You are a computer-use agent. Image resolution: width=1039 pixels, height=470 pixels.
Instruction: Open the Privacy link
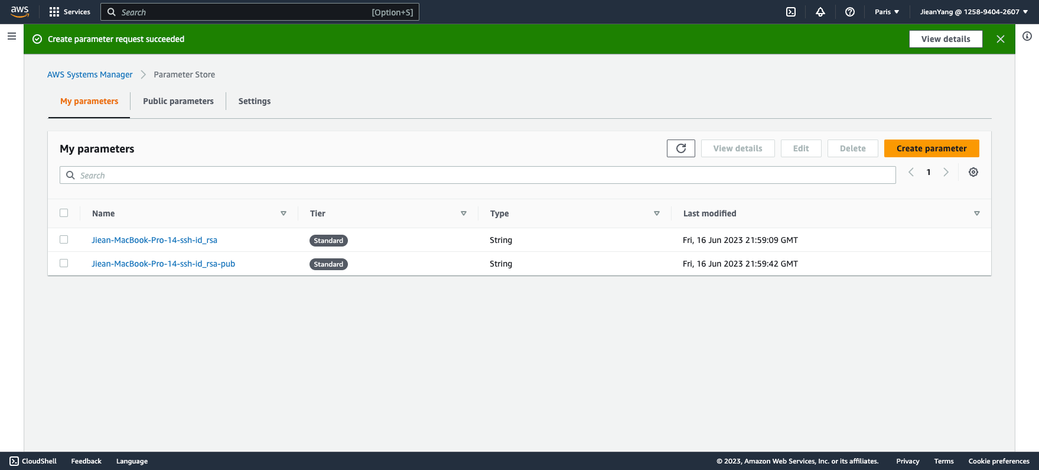[x=907, y=461]
